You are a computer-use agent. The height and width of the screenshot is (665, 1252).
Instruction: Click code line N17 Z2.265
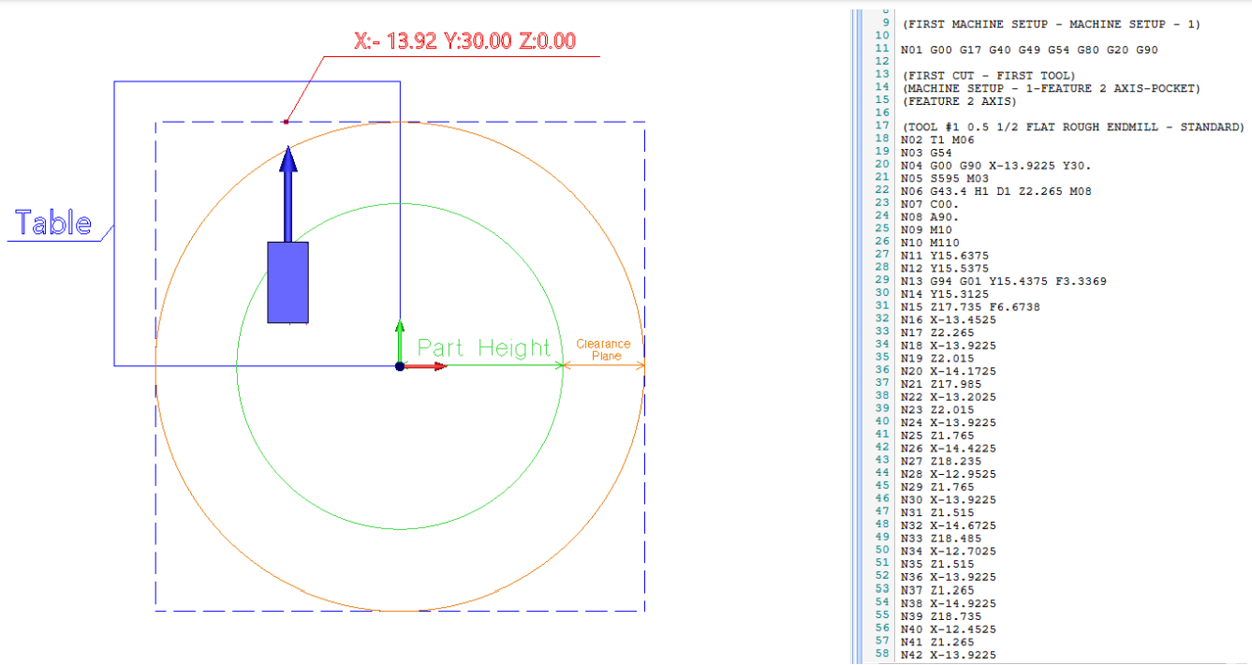pyautogui.click(x=938, y=332)
